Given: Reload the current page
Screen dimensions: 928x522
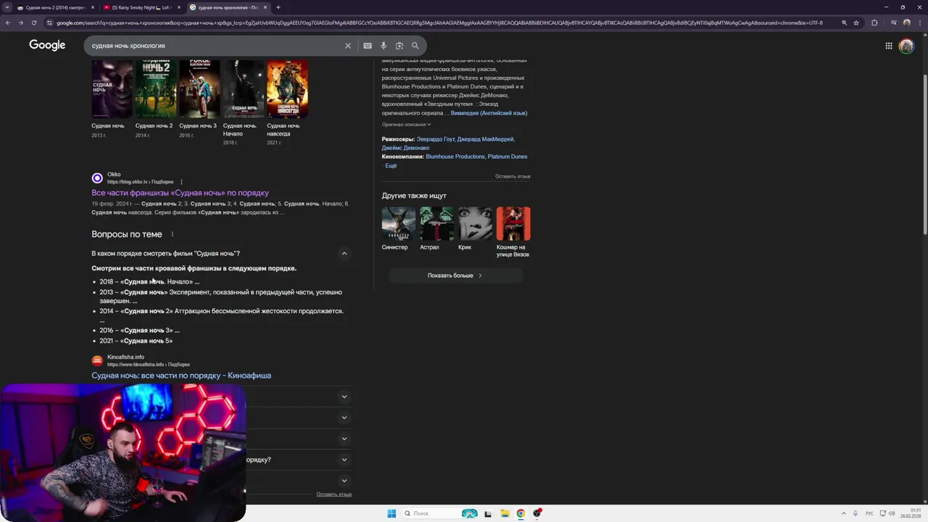Looking at the screenshot, I should [x=33, y=22].
